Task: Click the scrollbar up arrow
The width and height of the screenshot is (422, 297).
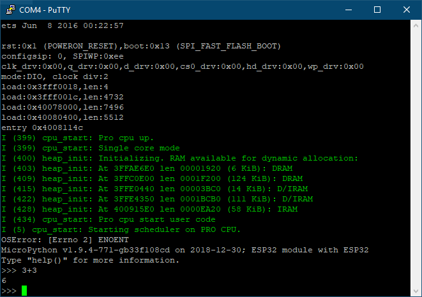Action: (x=416, y=25)
